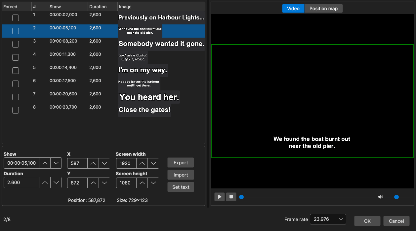Select the 'Somebody wanted it gone.' subtitle image

161,44
